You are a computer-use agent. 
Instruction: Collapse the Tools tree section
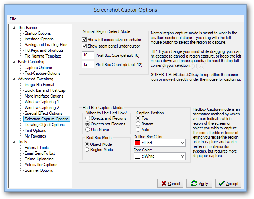pyautogui.click(x=14, y=142)
